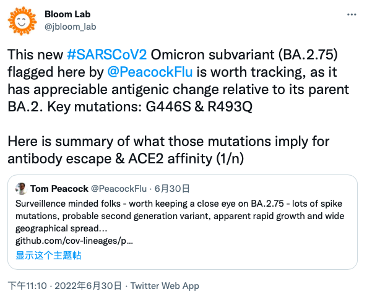The width and height of the screenshot is (367, 297).
Task: Open the @jbloom_lab handle
Action: 70,27
